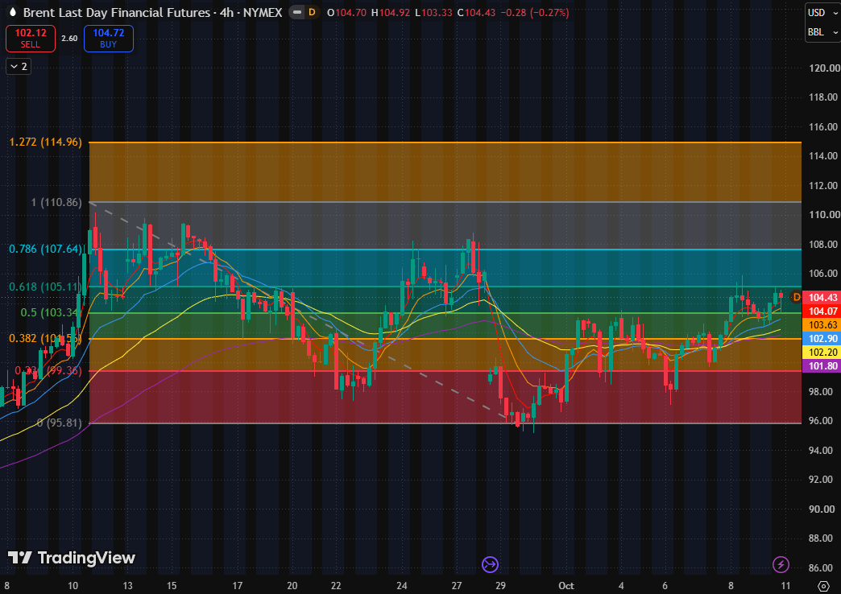
Task: Open chart settings gear in bottom-right corner
Action: (823, 586)
